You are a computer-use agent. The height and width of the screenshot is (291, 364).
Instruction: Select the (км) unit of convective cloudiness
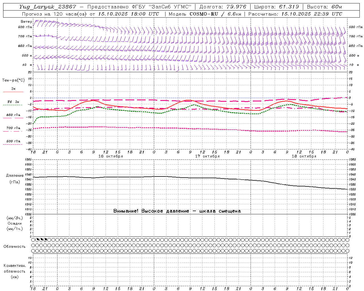(15, 277)
